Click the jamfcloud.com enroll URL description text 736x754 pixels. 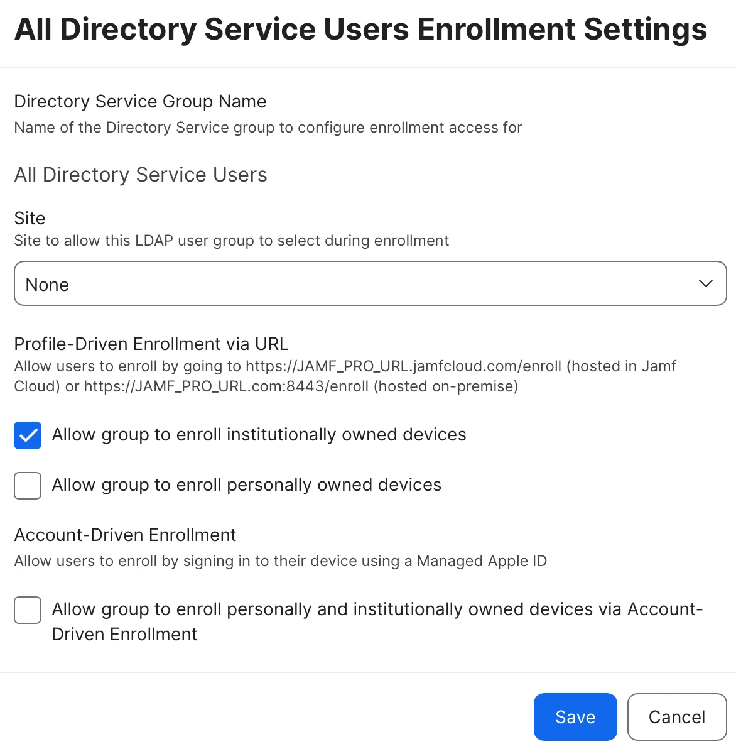tap(345, 376)
